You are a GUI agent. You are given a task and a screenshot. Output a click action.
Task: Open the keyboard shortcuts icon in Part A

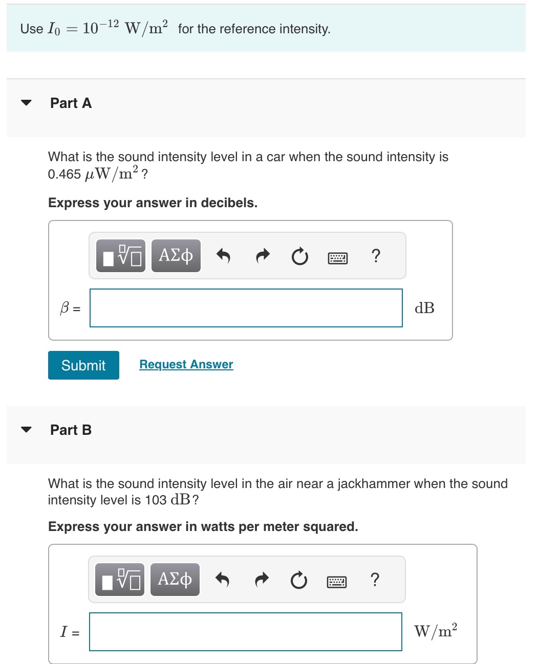click(337, 257)
